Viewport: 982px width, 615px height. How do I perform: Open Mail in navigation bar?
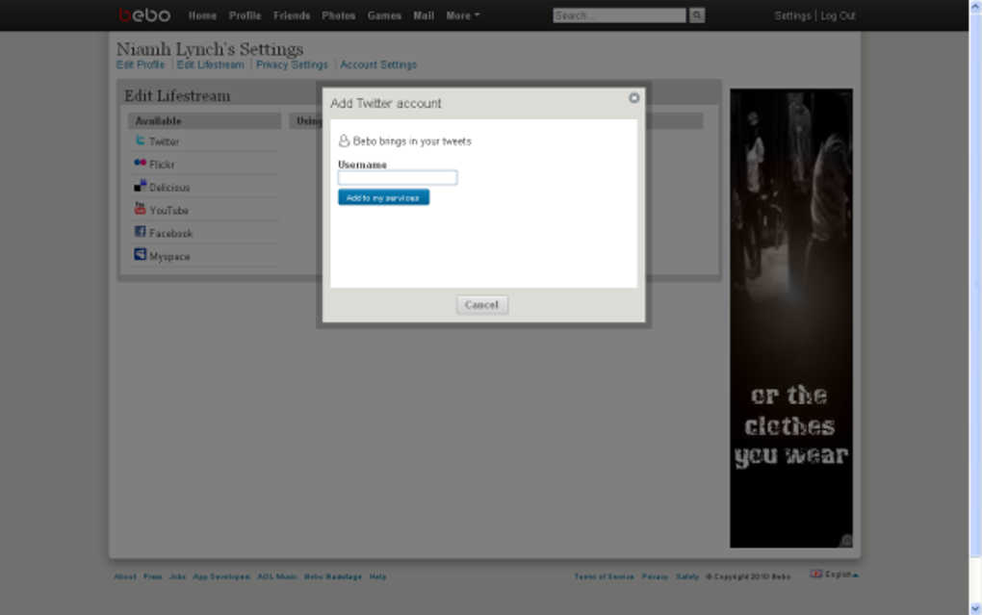(x=424, y=15)
